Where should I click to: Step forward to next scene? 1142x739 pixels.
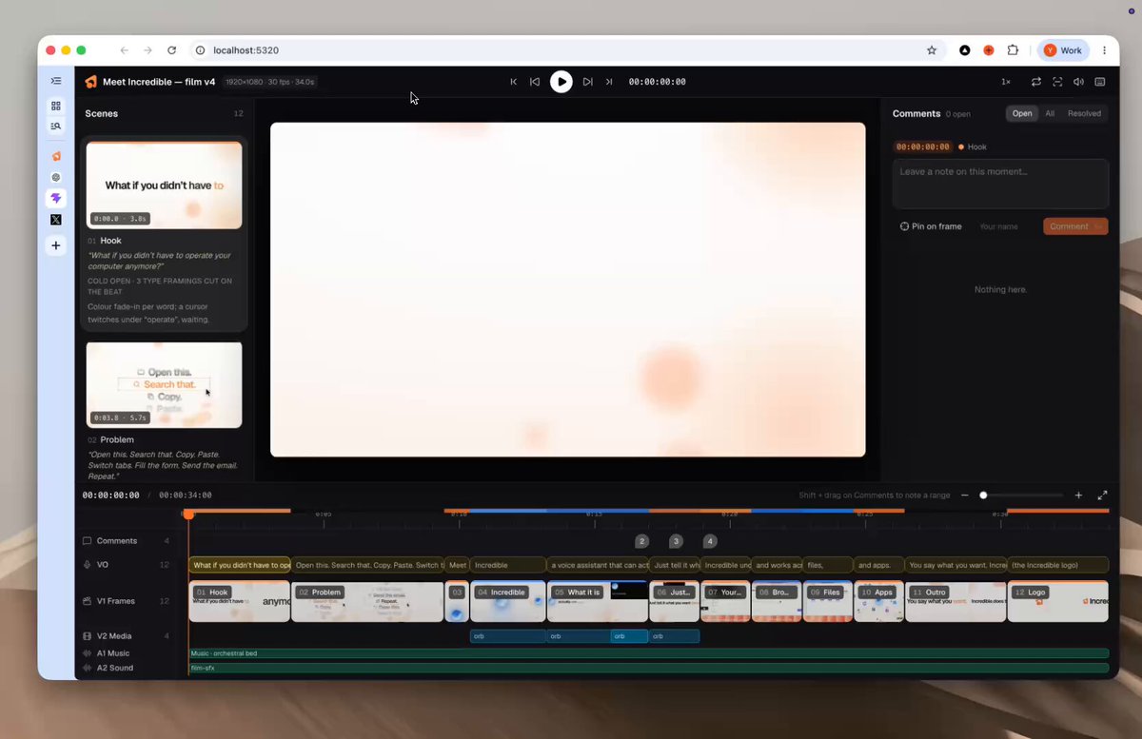click(x=588, y=82)
